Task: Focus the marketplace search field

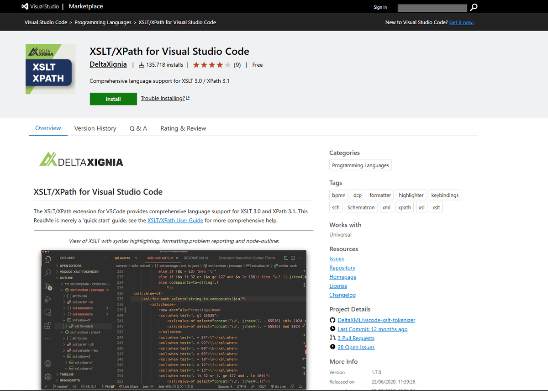Action: tap(432, 7)
